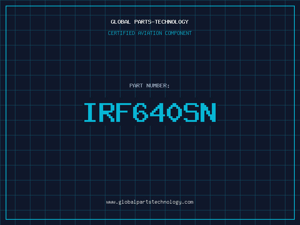Click the colon after PART NUMBER
Viewport: 300px width, 225px height.
click(168, 86)
